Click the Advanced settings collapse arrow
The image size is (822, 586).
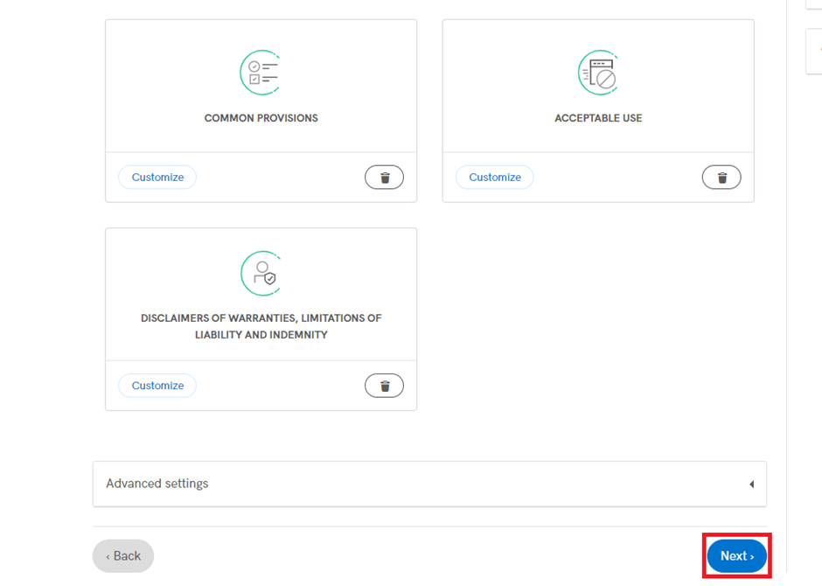752,484
